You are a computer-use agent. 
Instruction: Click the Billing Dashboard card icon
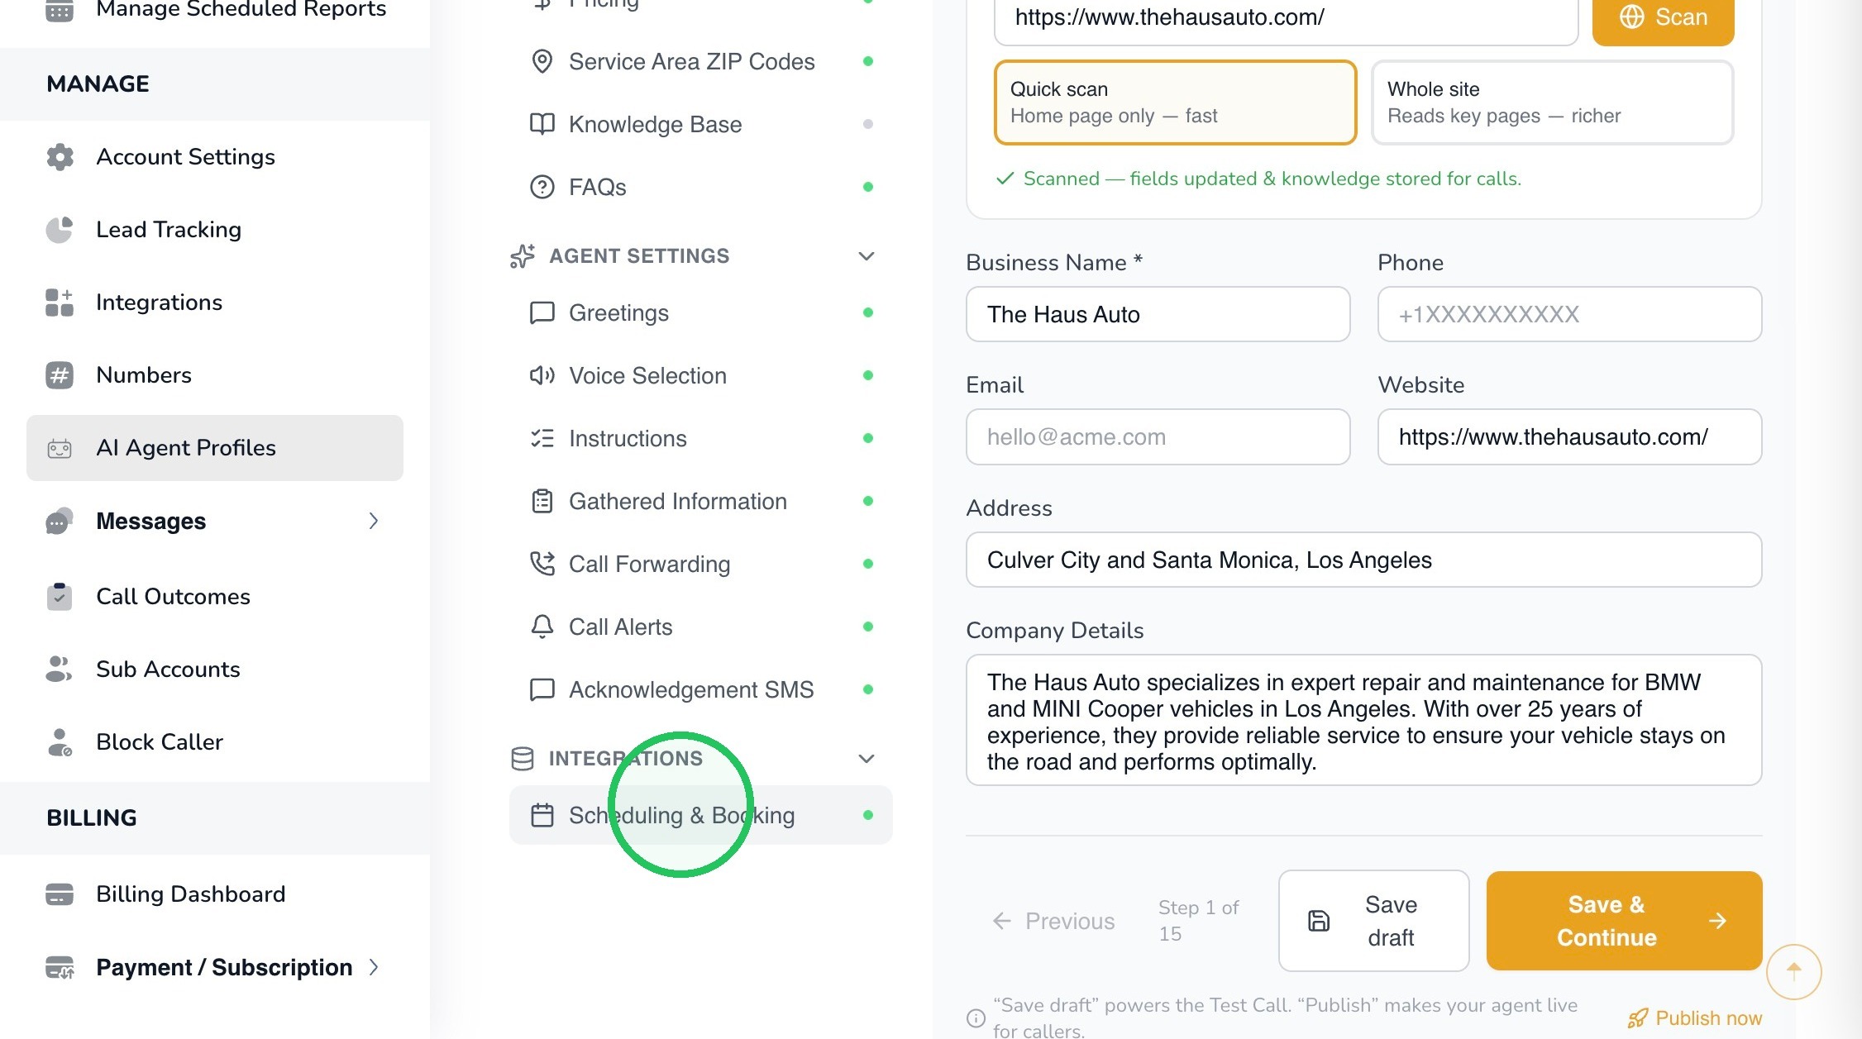[x=60, y=894]
